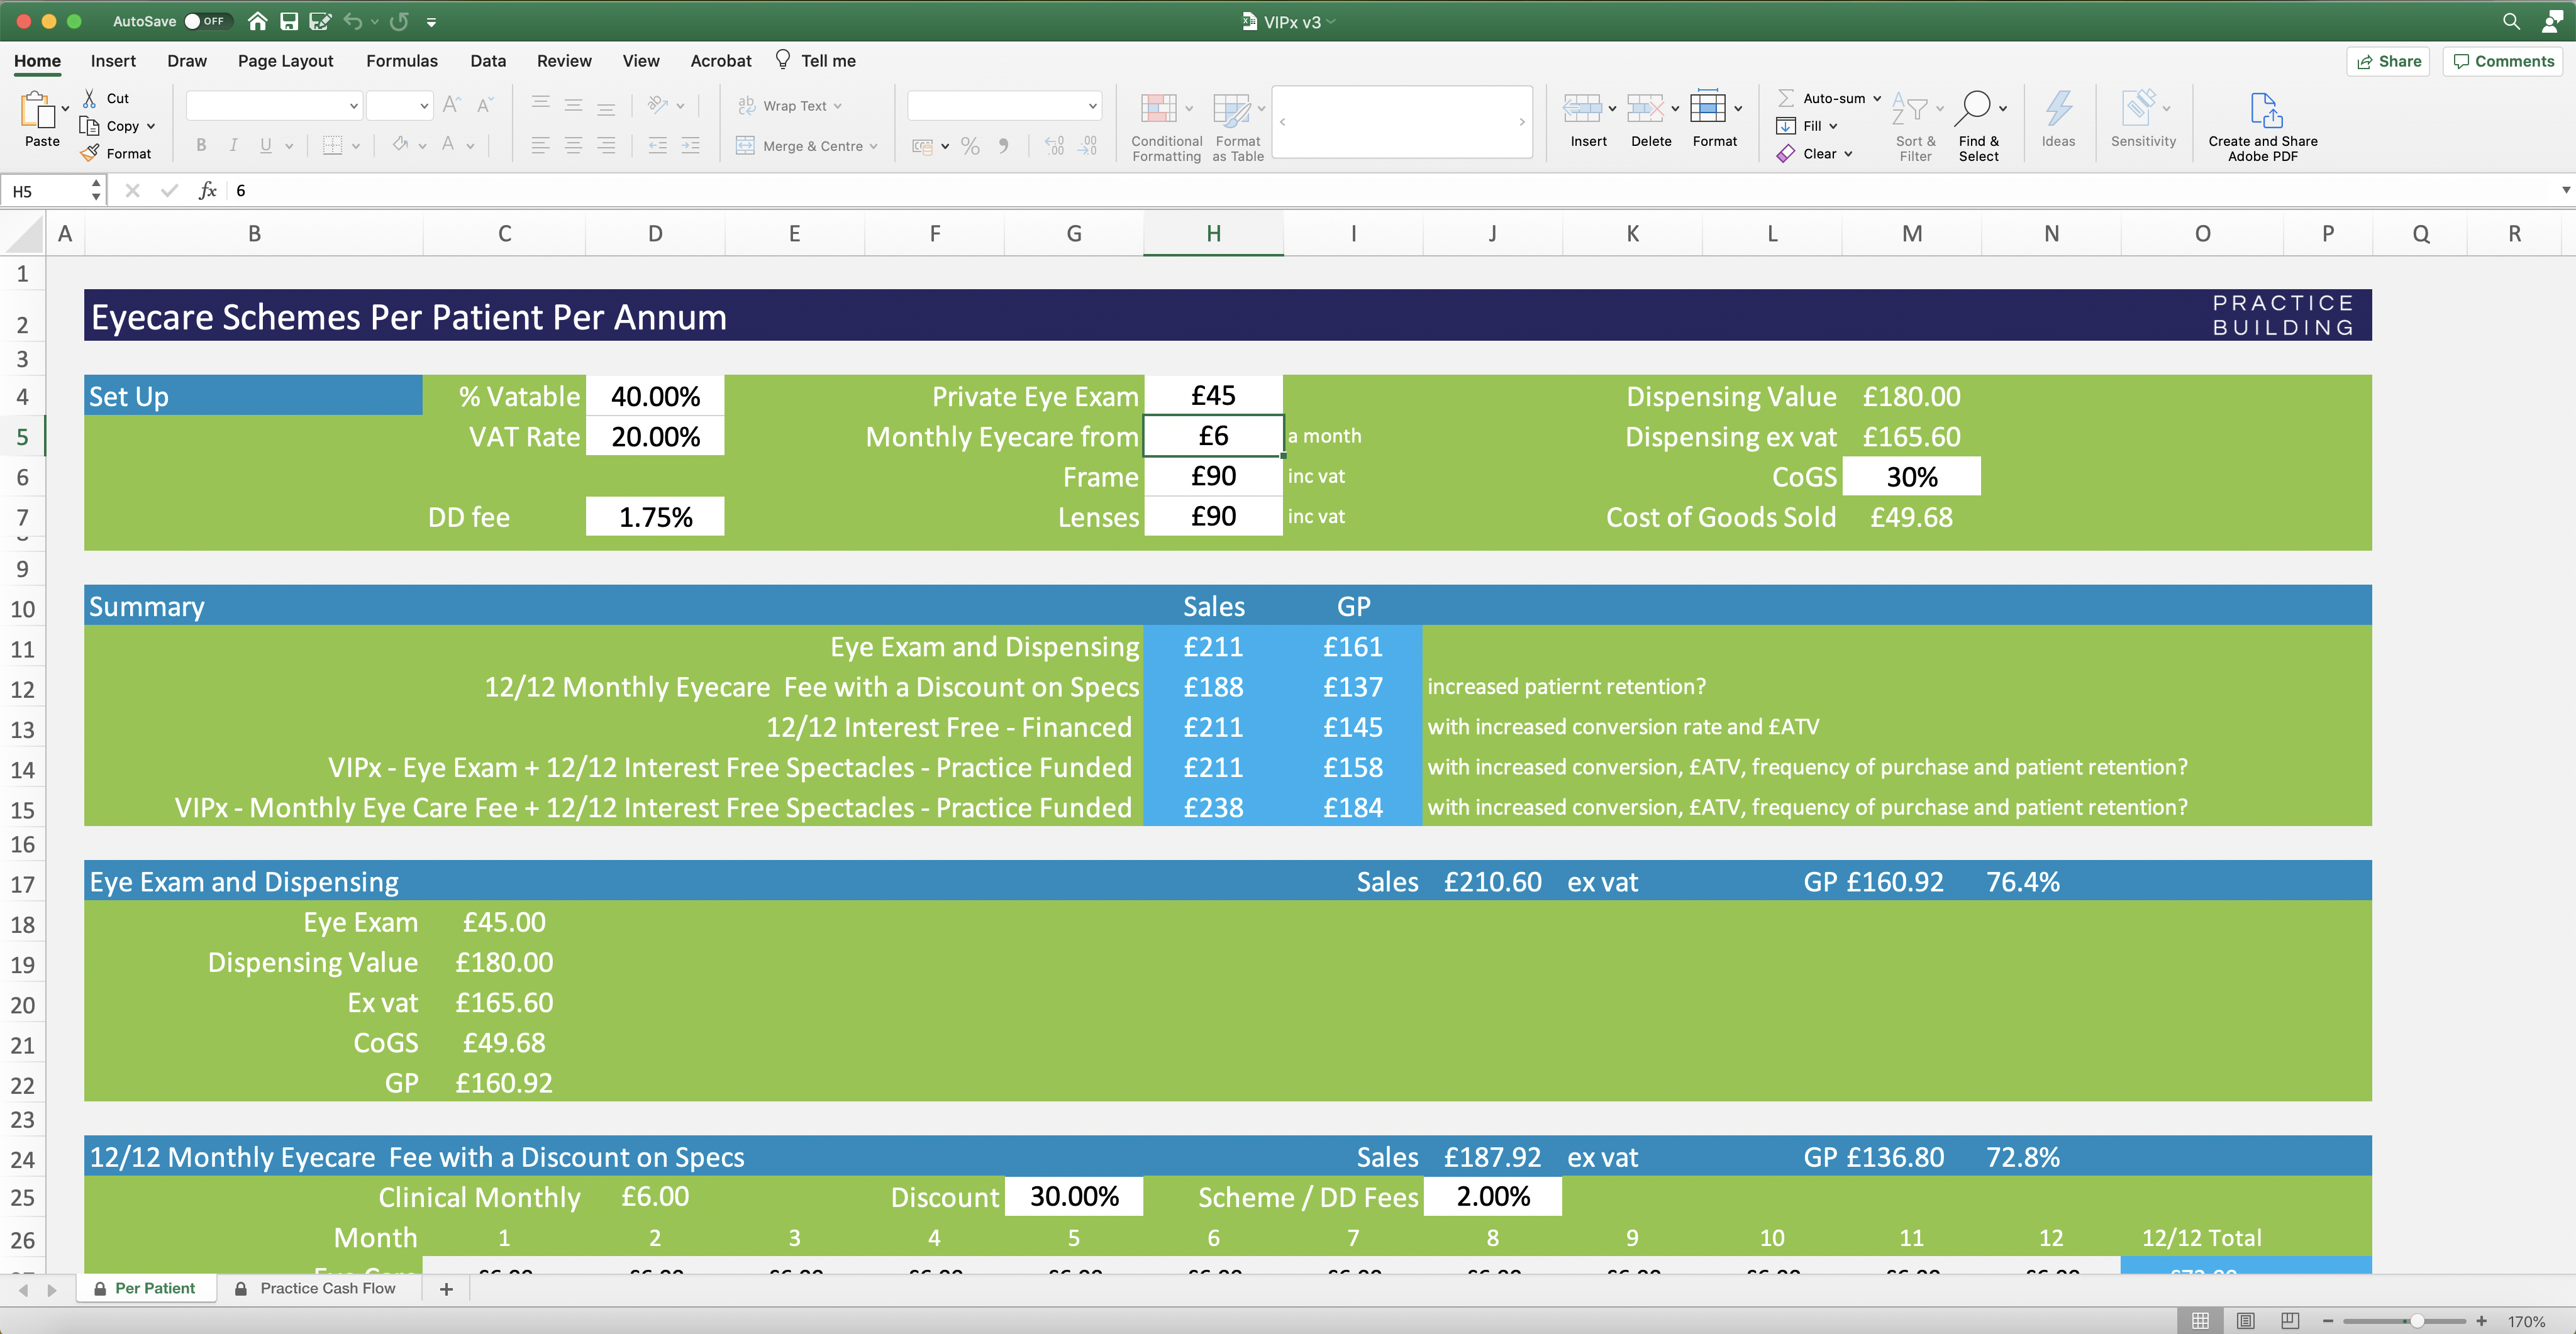Click the Conditional Formatting icon
The image size is (2576, 1334).
(1159, 109)
